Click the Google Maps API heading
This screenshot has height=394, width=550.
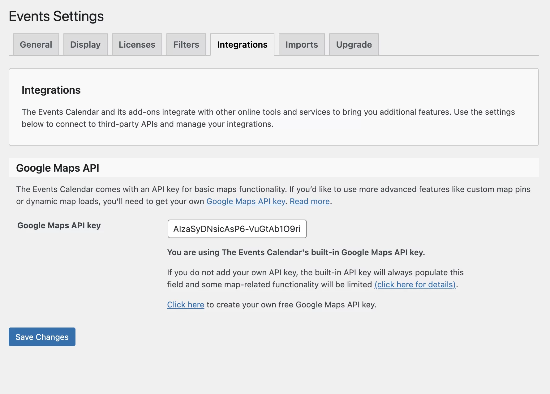tap(58, 168)
